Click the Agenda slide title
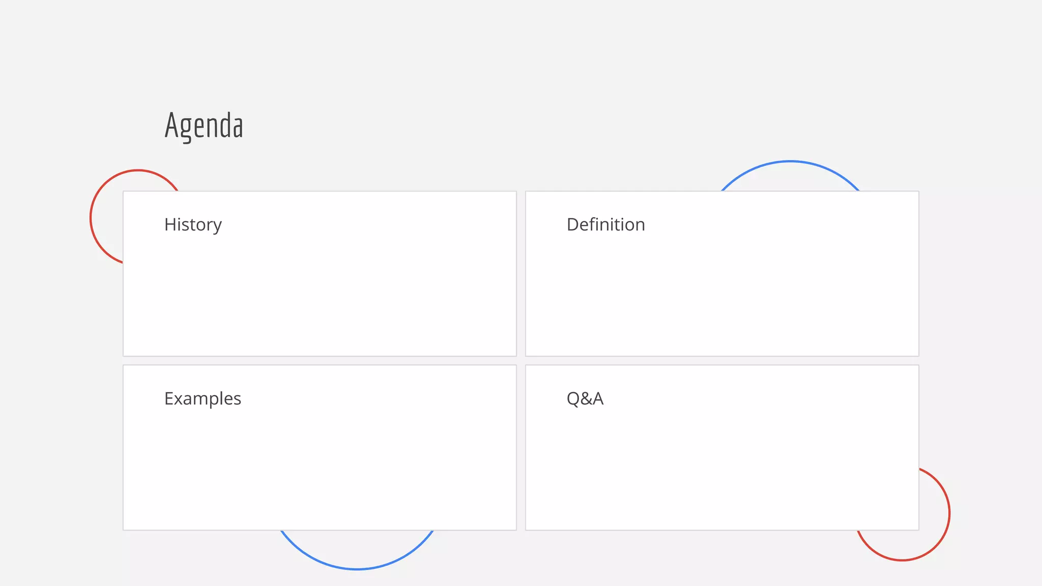This screenshot has width=1042, height=586. click(204, 125)
